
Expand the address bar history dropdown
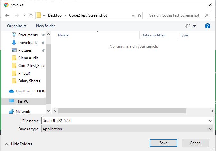point(133,15)
